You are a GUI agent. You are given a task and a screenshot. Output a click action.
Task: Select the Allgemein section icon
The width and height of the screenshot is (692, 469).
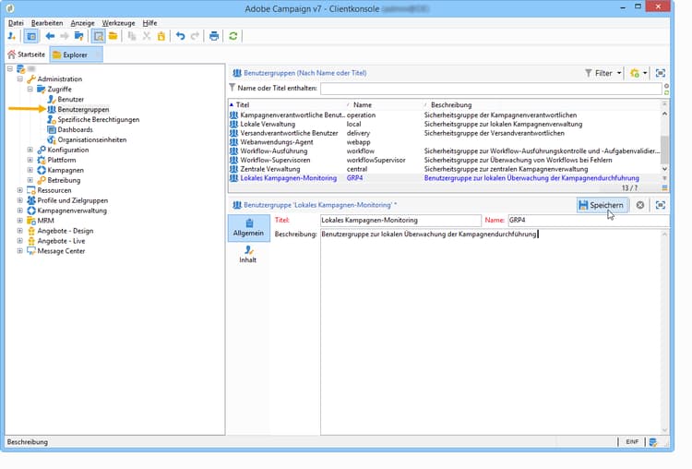pos(248,227)
